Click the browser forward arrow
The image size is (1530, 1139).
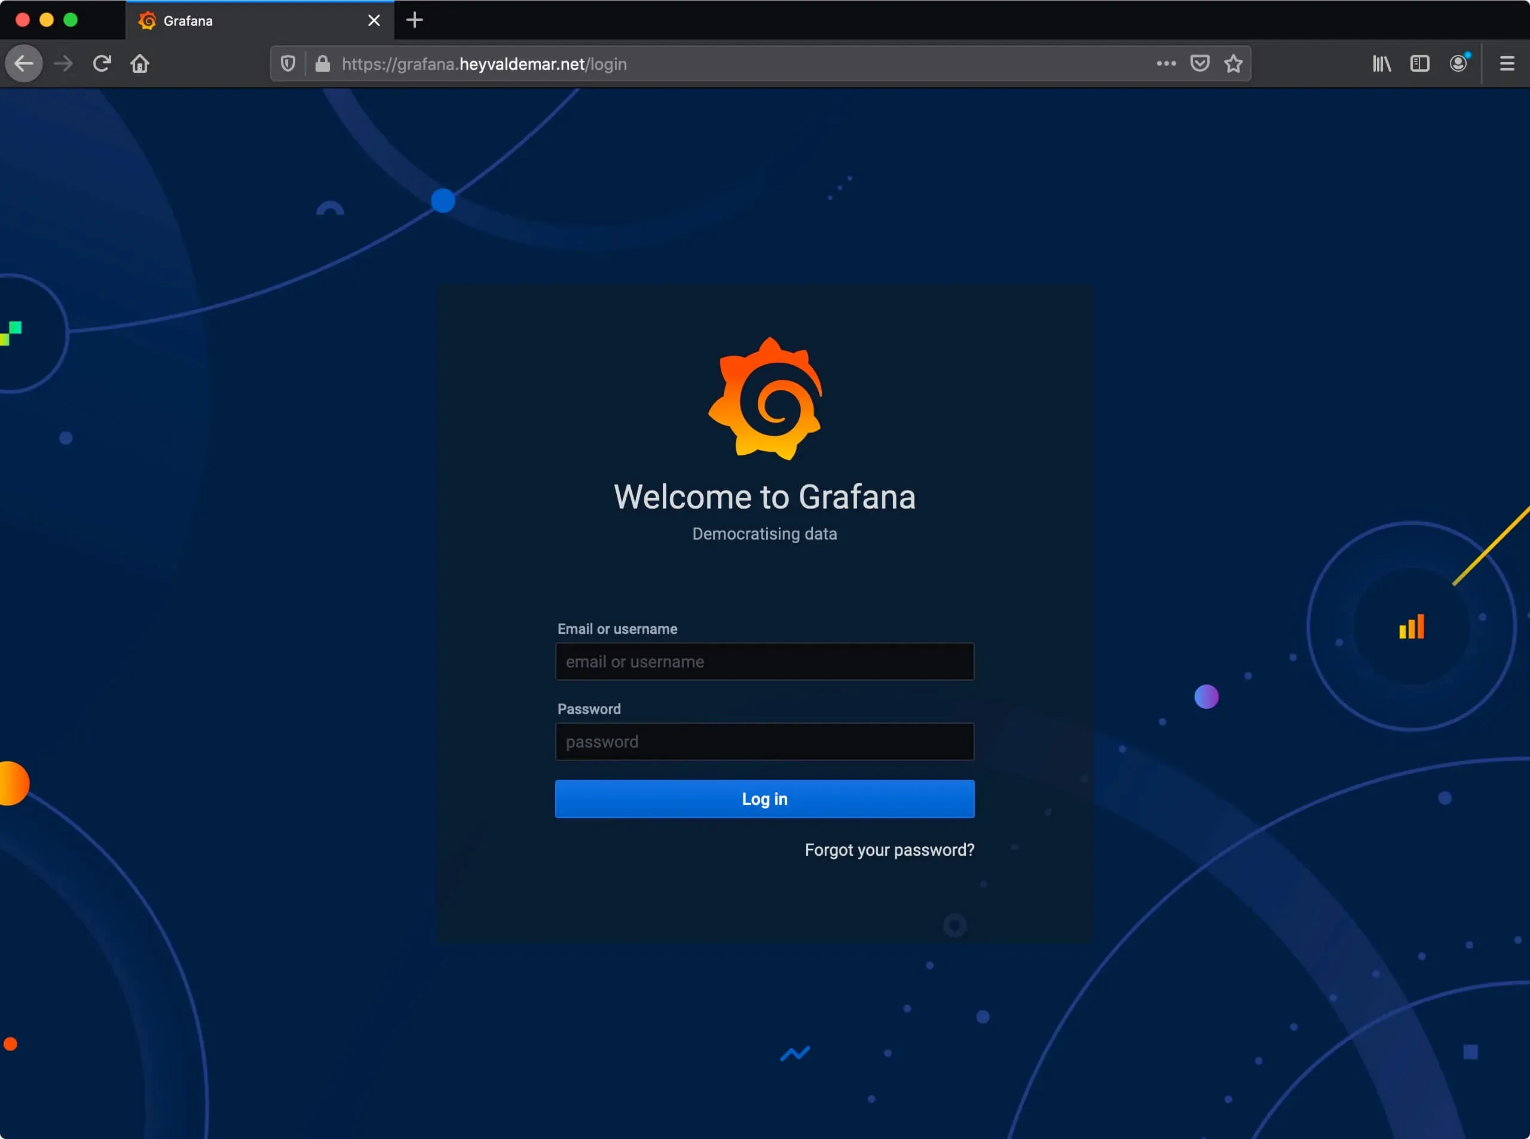coord(63,63)
